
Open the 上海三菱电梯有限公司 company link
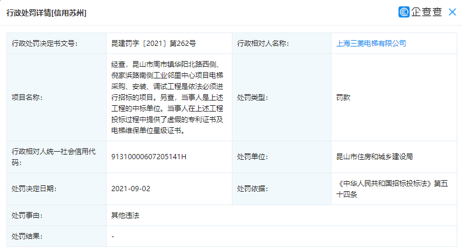(371, 44)
